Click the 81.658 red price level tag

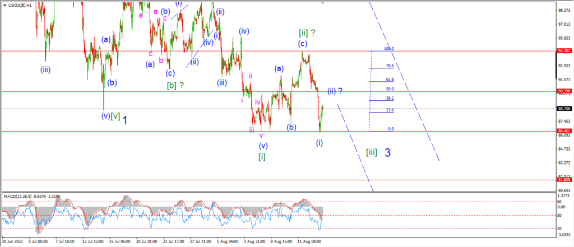point(563,180)
